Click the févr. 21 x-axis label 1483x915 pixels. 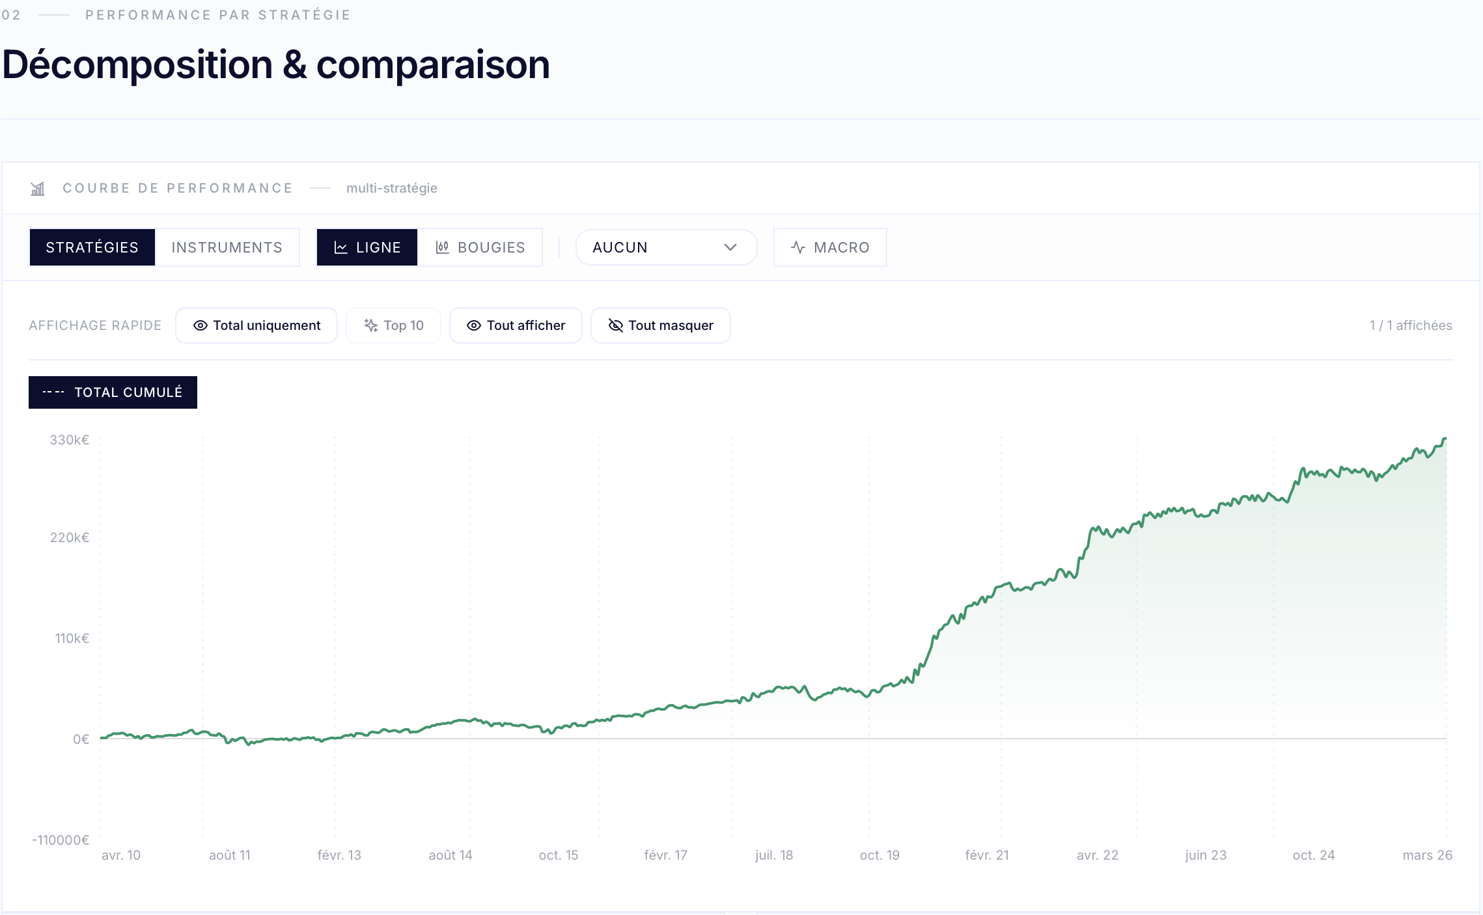987,855
